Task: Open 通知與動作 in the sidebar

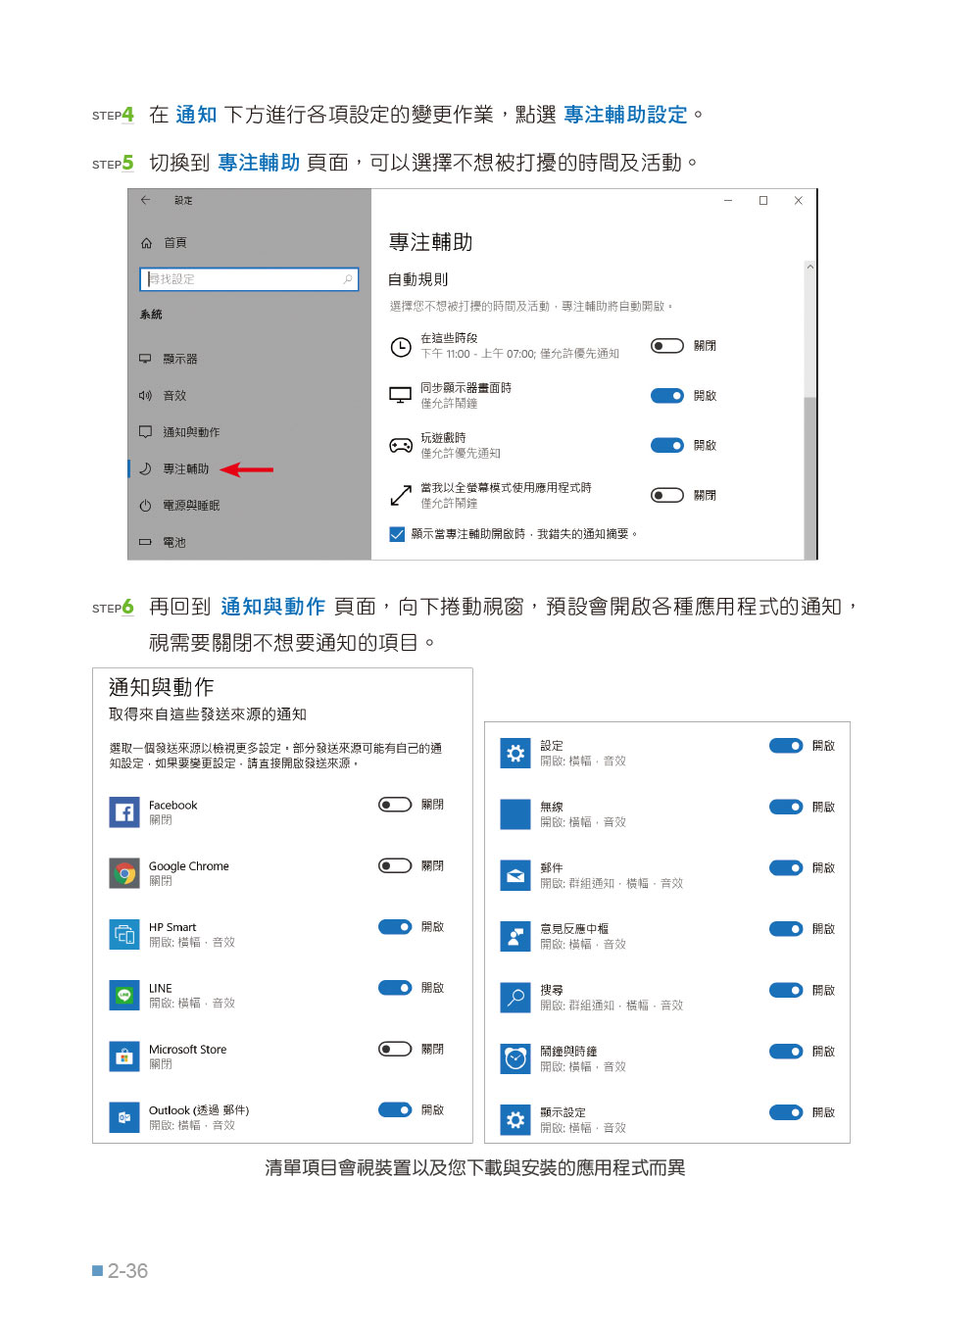Action: [191, 432]
